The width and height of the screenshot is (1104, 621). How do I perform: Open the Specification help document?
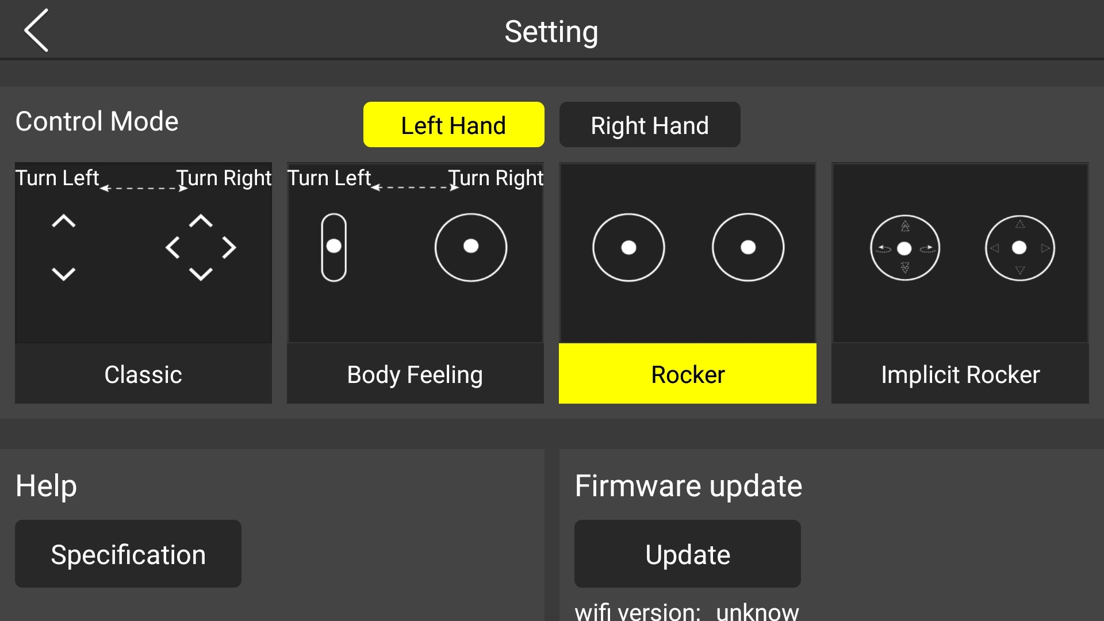128,554
